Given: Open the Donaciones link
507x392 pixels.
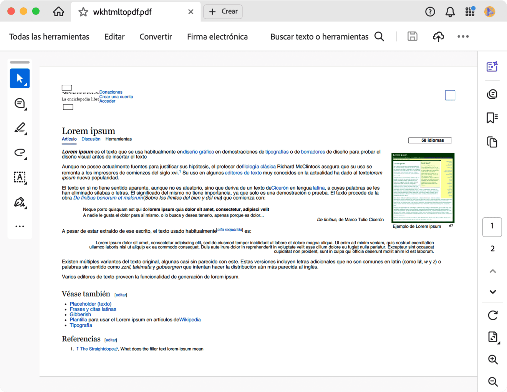Looking at the screenshot, I should [x=111, y=92].
